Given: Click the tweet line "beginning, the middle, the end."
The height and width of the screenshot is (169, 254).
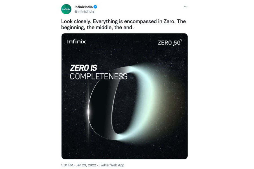Looking at the screenshot, I should [x=97, y=28].
